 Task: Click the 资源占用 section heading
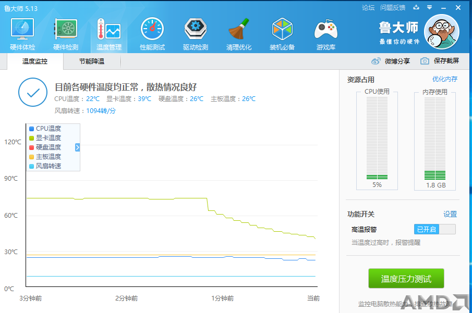pos(360,80)
